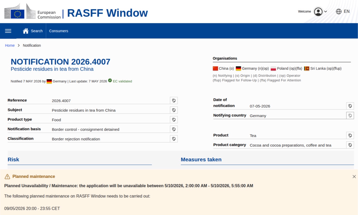Image resolution: width=358 pixels, height=215 pixels.
Task: Click the Notification breadcrumb item
Action: [x=32, y=46]
